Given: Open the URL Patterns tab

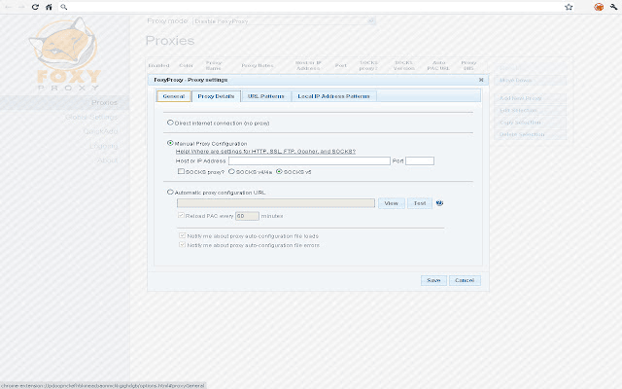Looking at the screenshot, I should [265, 96].
